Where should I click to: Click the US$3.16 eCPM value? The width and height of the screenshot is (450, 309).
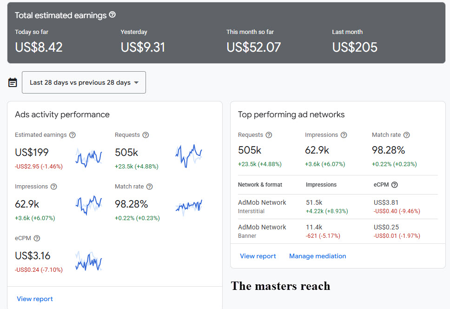[33, 256]
